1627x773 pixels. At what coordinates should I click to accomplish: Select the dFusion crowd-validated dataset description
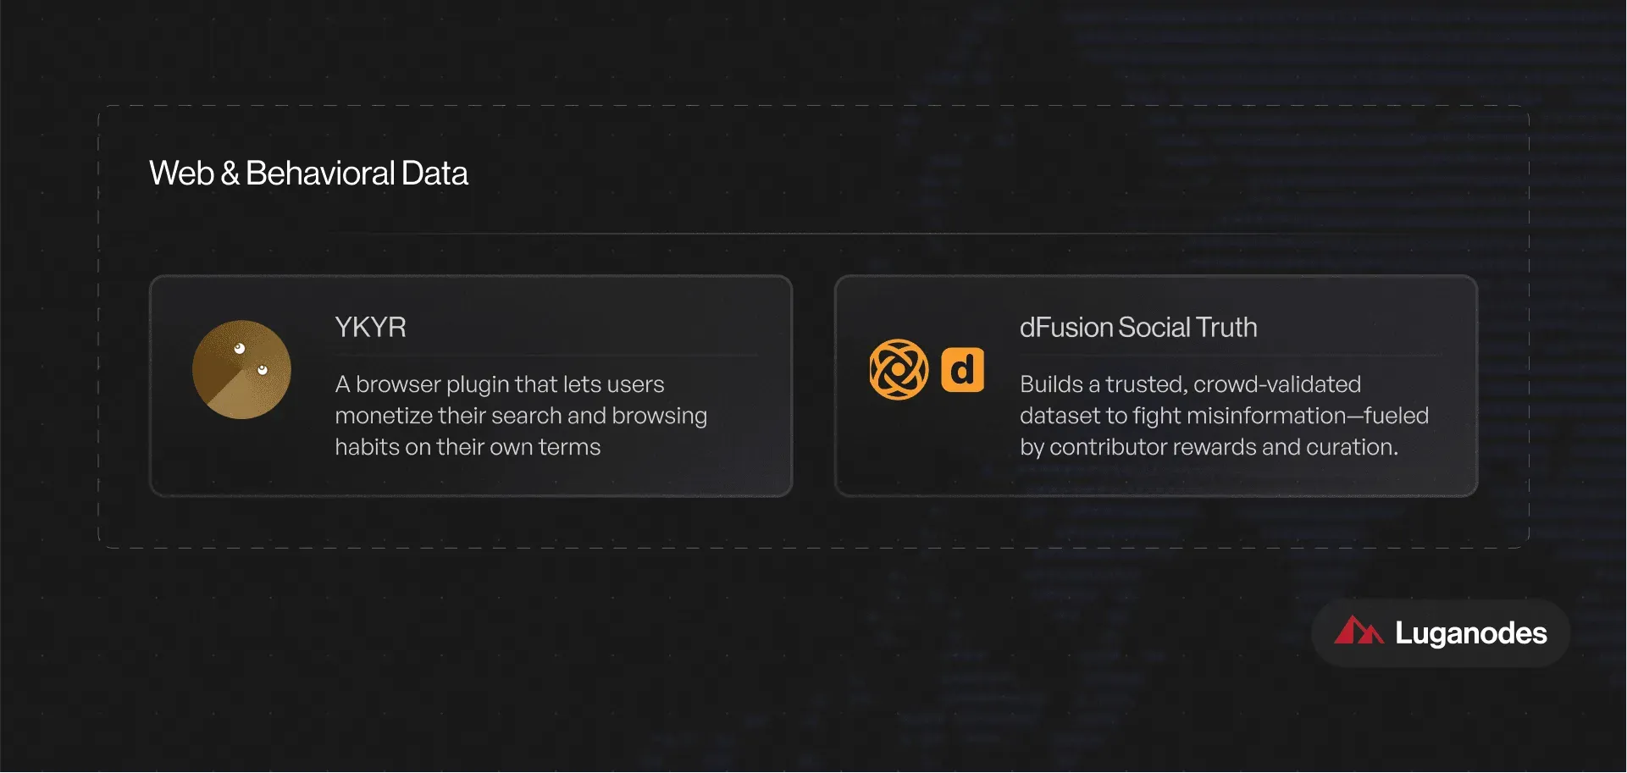tap(1224, 416)
